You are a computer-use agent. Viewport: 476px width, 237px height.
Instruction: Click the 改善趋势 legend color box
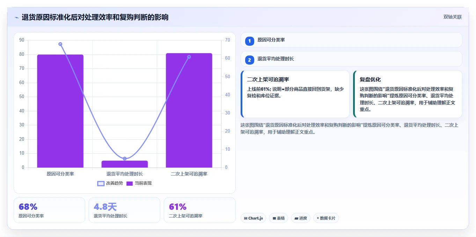point(101,183)
